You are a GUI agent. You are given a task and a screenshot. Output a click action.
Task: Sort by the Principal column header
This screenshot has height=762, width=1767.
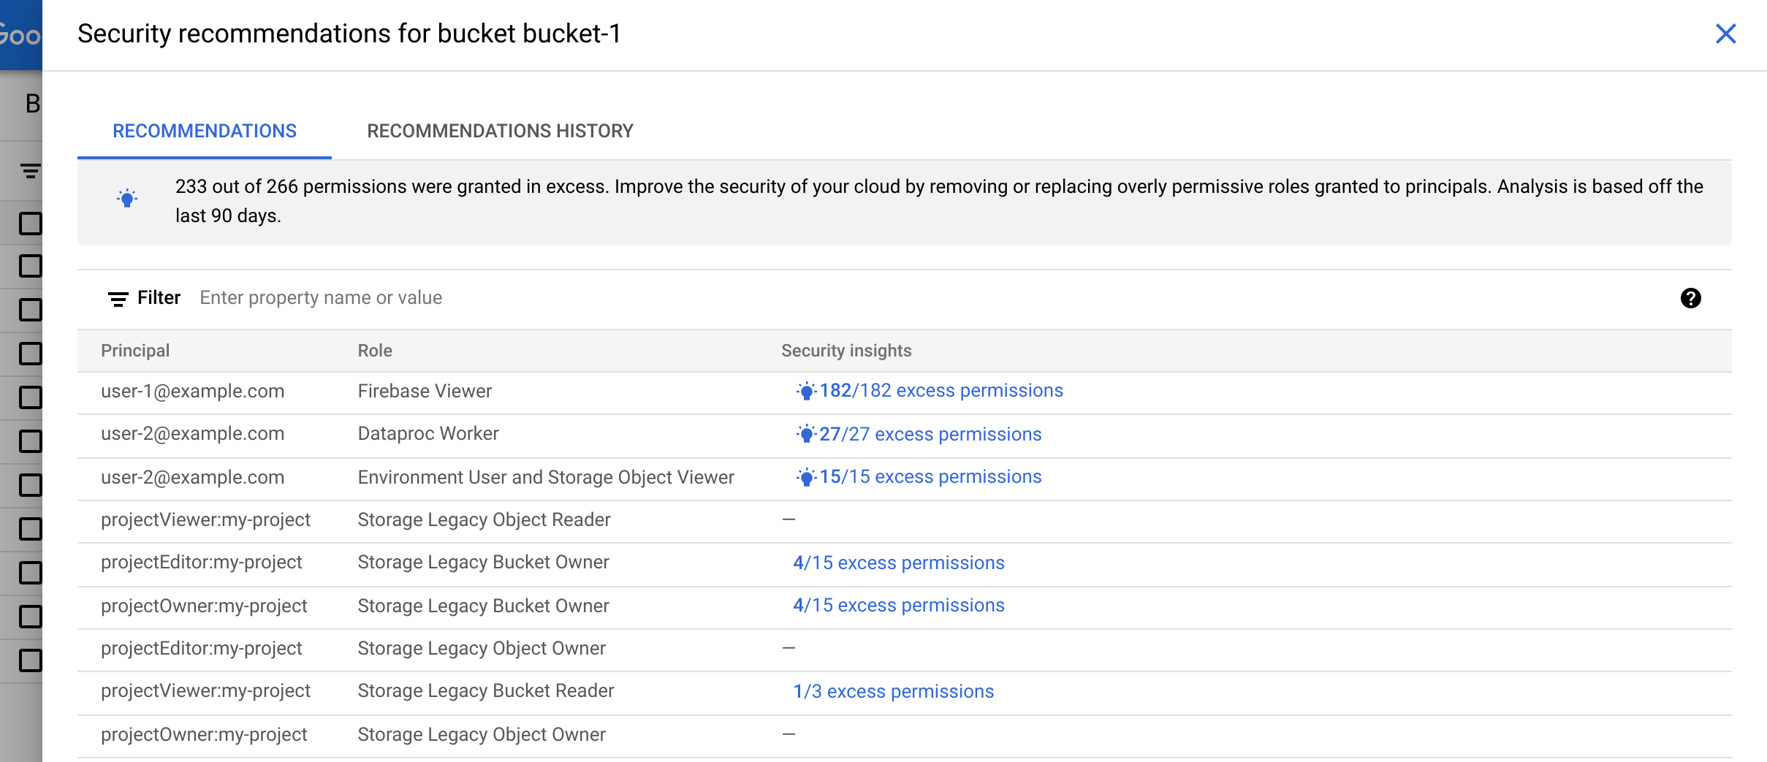pos(135,351)
